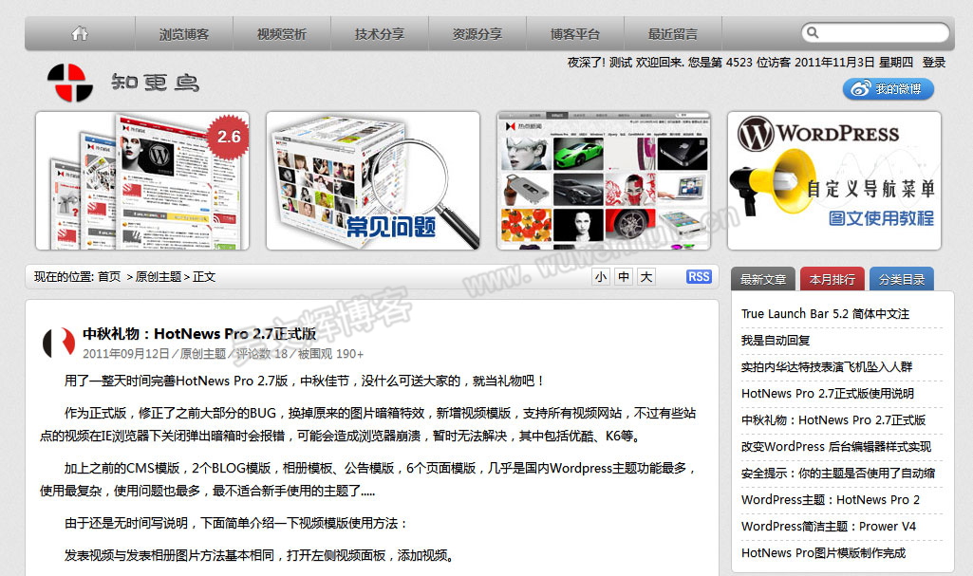
Task: Click the 登录 login link
Action: click(933, 63)
